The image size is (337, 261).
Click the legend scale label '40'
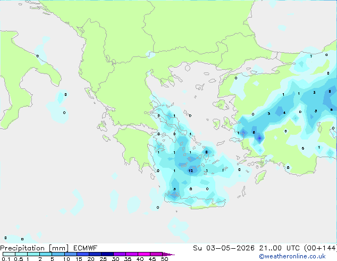point(140,259)
